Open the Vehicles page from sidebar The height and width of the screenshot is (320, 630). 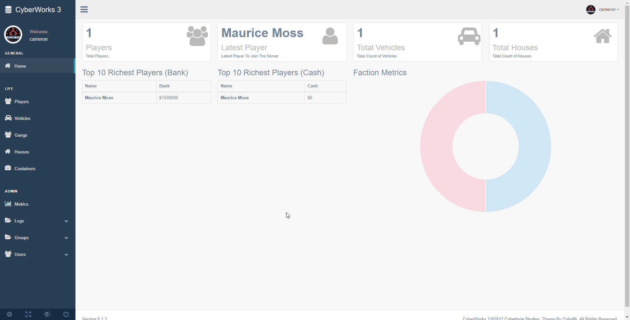22,118
